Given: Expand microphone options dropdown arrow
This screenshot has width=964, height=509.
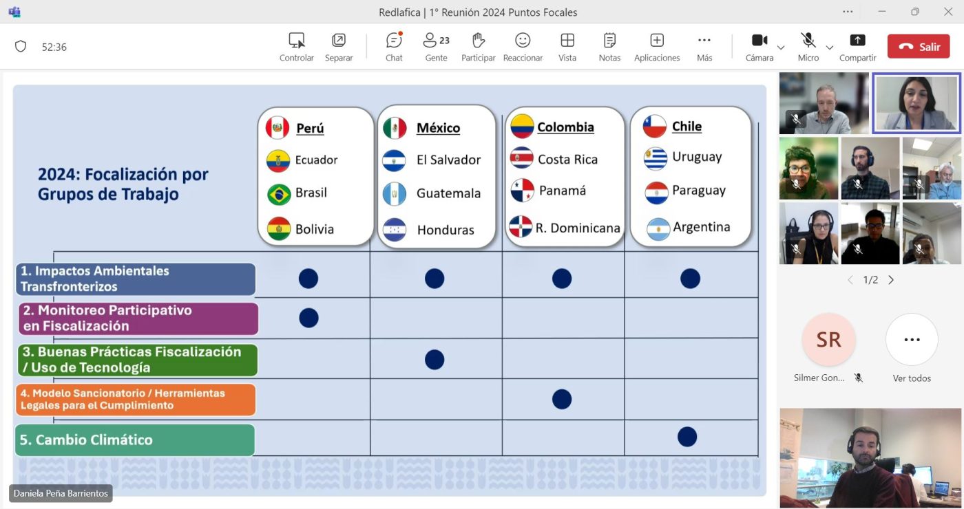Looking at the screenshot, I should tap(830, 47).
